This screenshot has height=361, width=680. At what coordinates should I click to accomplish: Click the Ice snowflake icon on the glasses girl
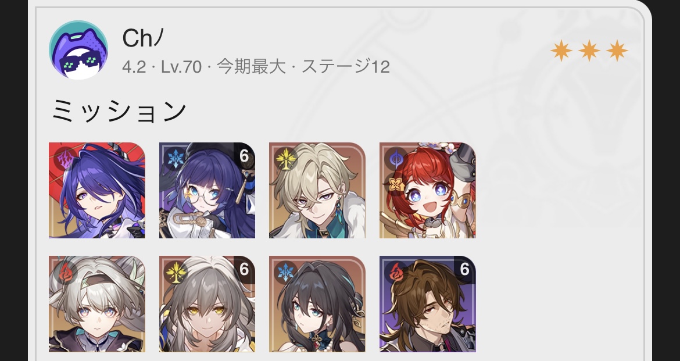coord(176,159)
